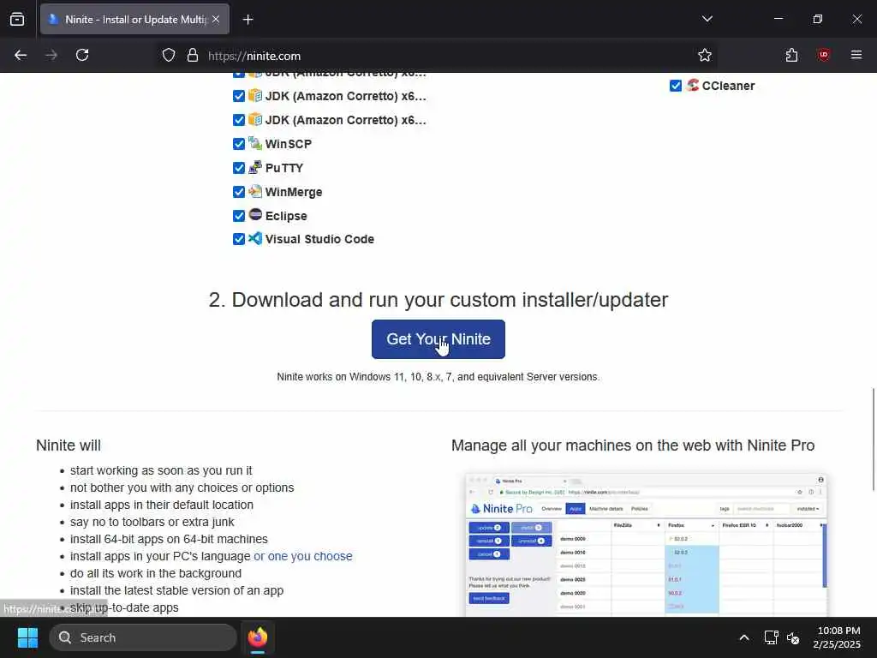Click the Visual Studio Code icon
Viewport: 877px width, 658px height.
coord(255,238)
